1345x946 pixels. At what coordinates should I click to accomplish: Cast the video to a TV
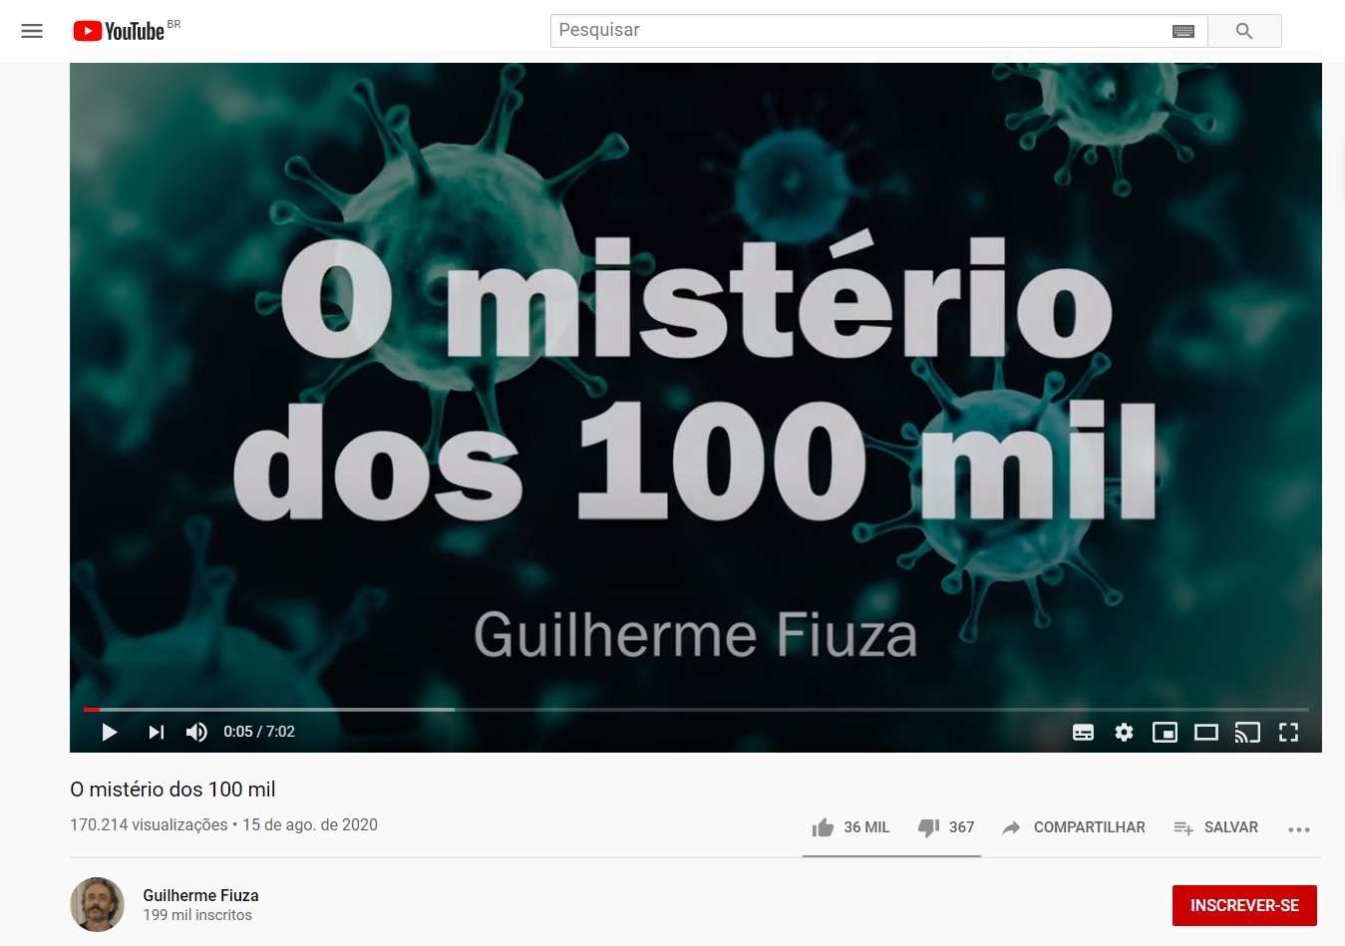pyautogui.click(x=1247, y=733)
